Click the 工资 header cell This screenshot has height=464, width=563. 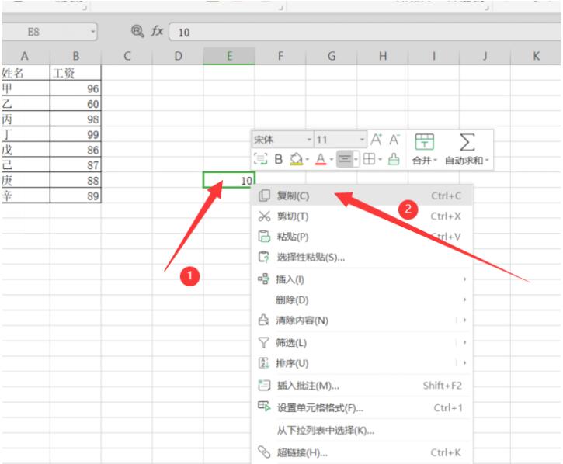76,73
